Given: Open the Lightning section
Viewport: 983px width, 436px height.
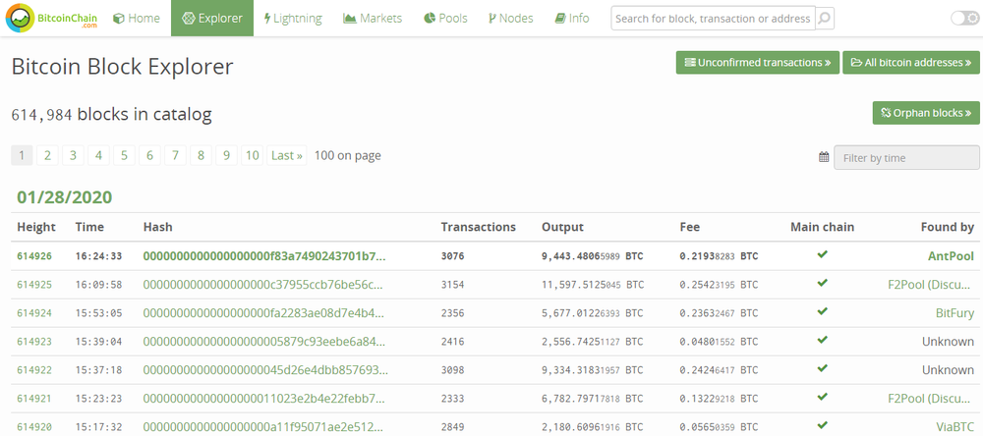Looking at the screenshot, I should [293, 18].
